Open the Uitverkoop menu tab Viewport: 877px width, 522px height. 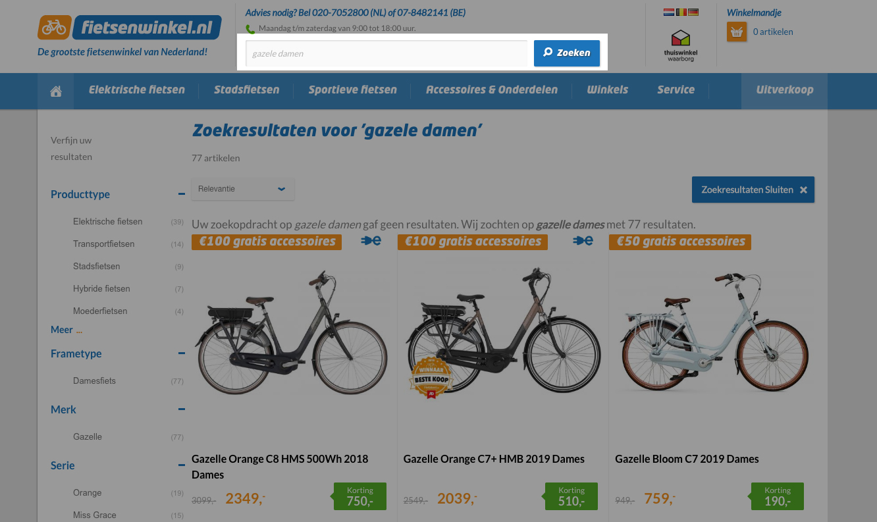pyautogui.click(x=784, y=91)
